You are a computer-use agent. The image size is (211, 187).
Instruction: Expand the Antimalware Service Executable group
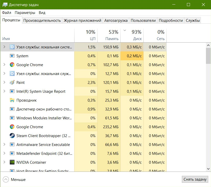point(4,145)
